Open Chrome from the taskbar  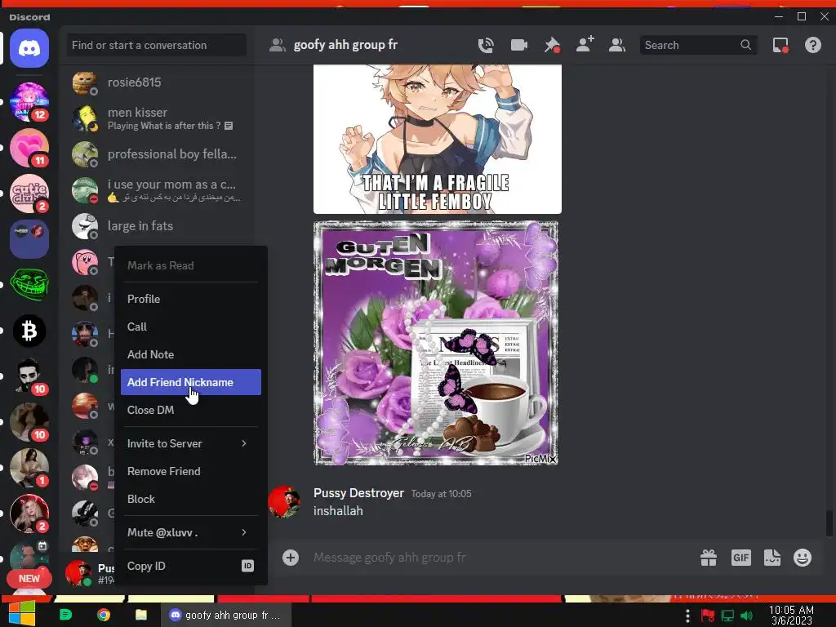104,615
